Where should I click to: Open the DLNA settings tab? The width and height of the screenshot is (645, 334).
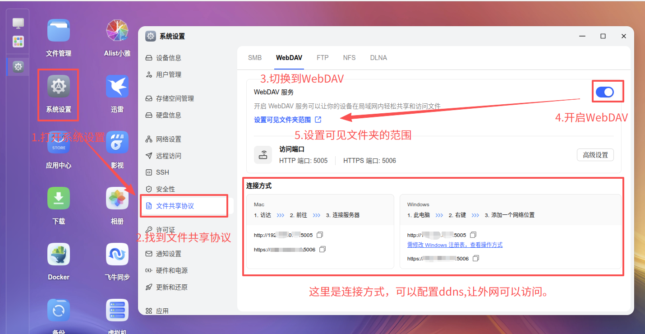tap(378, 57)
